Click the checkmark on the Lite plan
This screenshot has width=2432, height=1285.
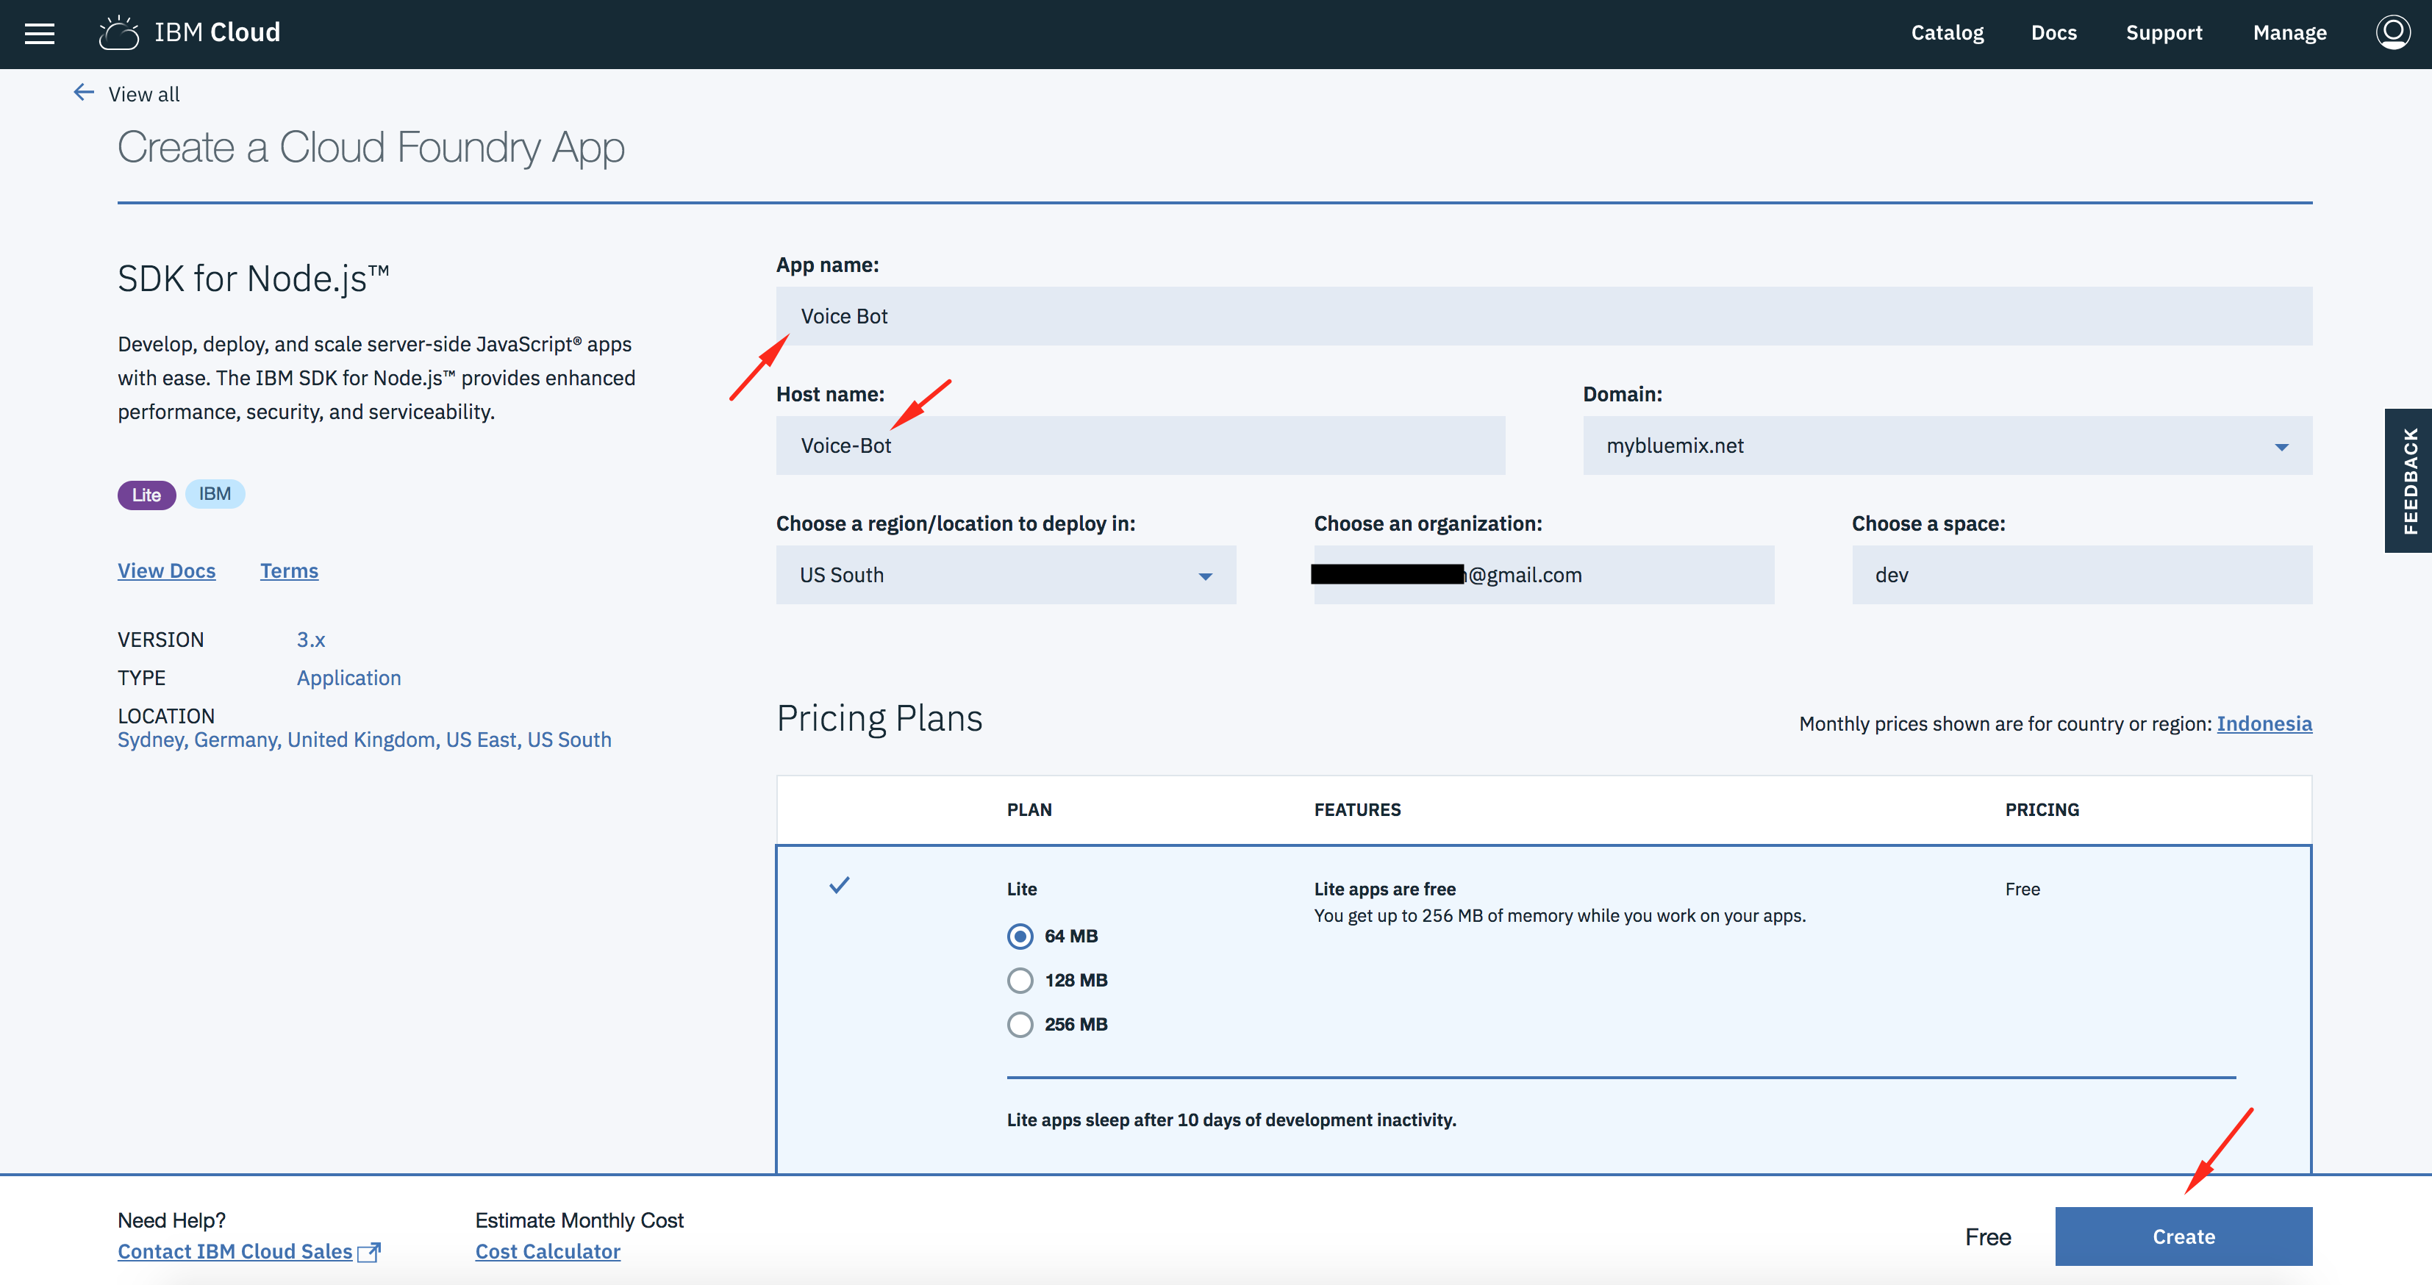840,884
